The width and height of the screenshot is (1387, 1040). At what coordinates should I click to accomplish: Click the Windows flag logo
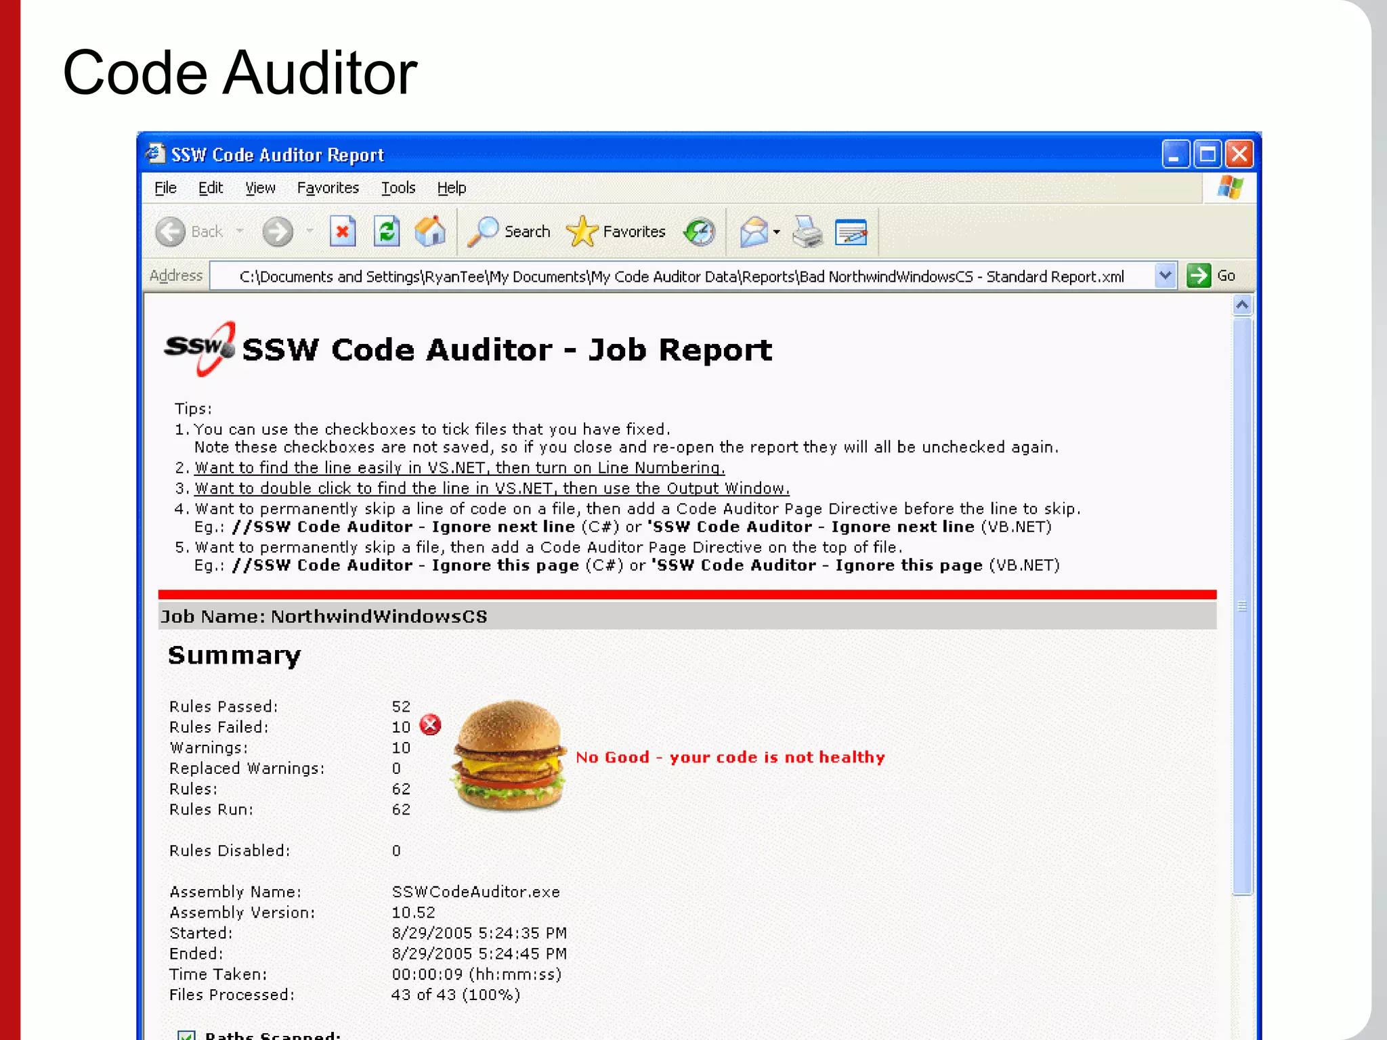coord(1230,188)
